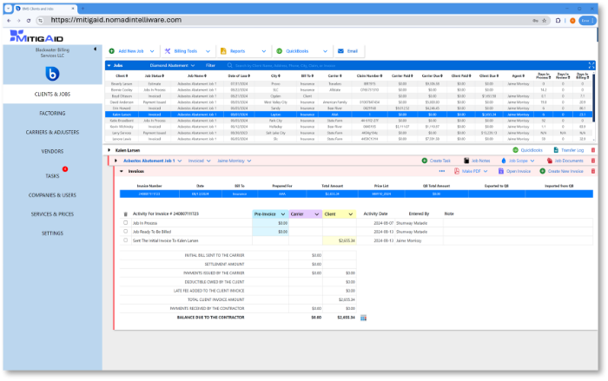This screenshot has height=381, width=608.
Task: Click the Create Task icon
Action: click(423, 161)
